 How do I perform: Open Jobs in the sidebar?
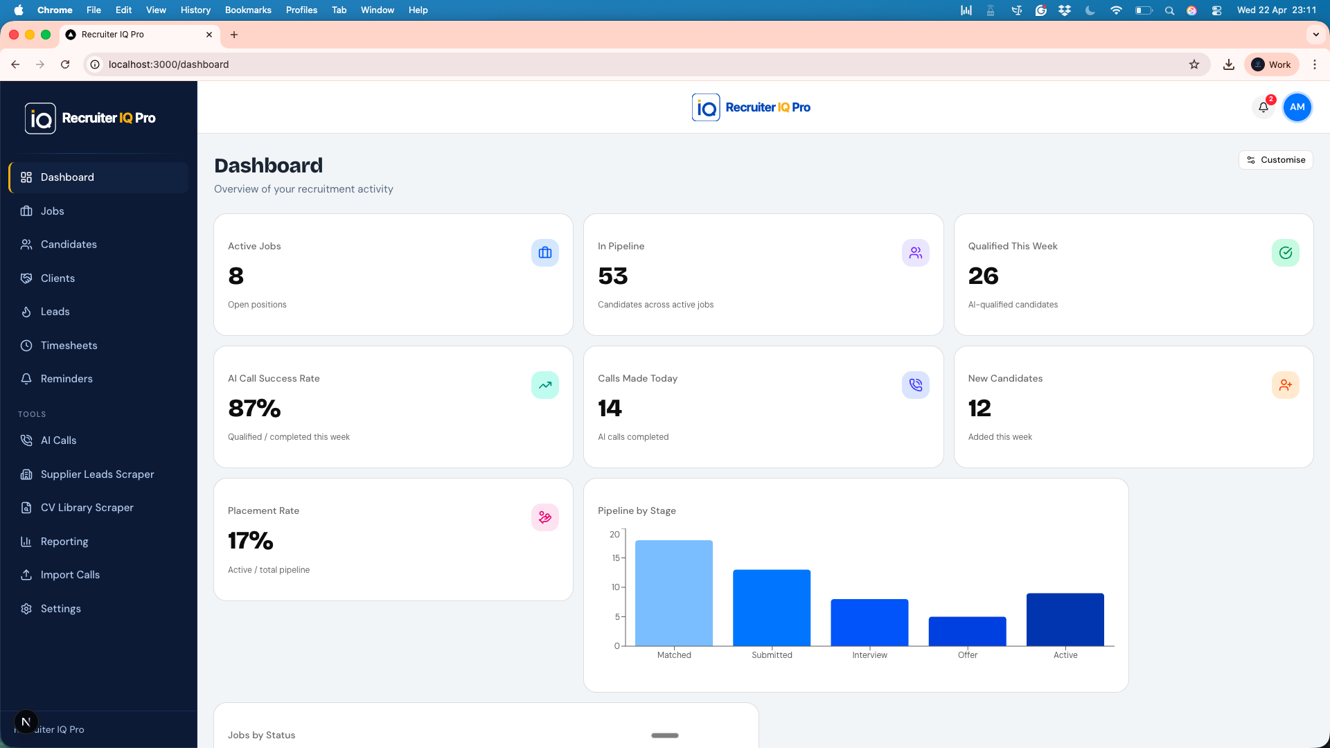point(98,211)
